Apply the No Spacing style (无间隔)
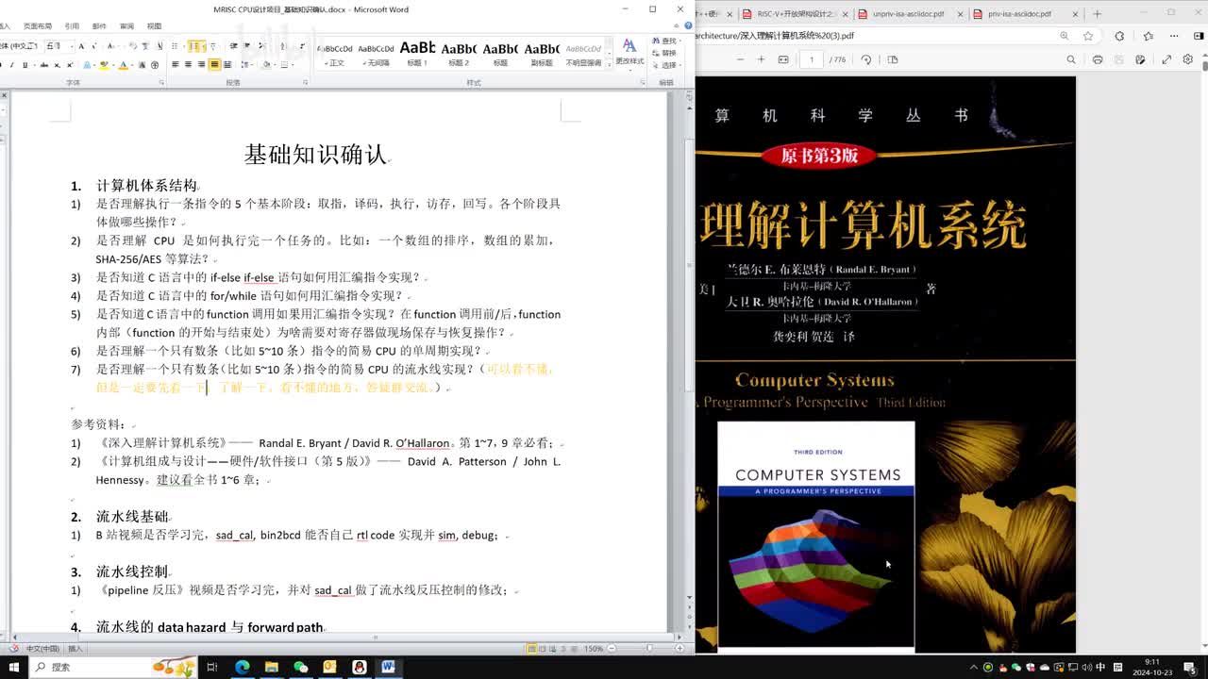 click(377, 53)
